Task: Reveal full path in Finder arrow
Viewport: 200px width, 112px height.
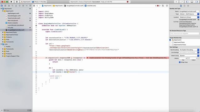Action: coord(197,27)
